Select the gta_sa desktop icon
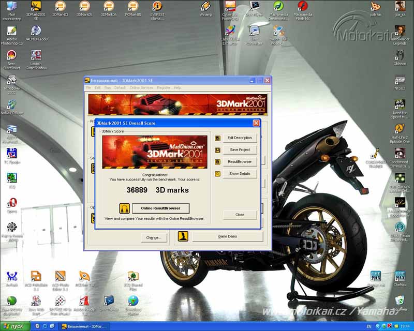The height and width of the screenshot is (331, 414). 400,9
